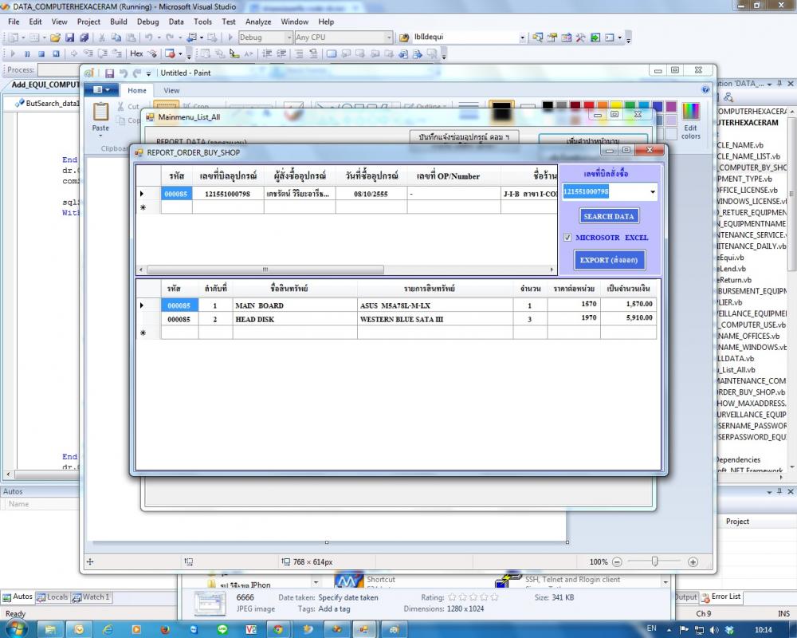The height and width of the screenshot is (638, 797).
Task: Click the Copy icon in Visual Studio toolbar
Action: pos(116,37)
